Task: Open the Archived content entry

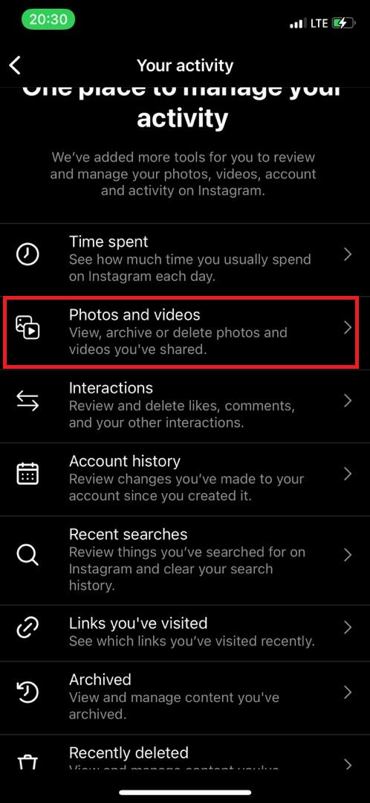Action: [x=185, y=698]
